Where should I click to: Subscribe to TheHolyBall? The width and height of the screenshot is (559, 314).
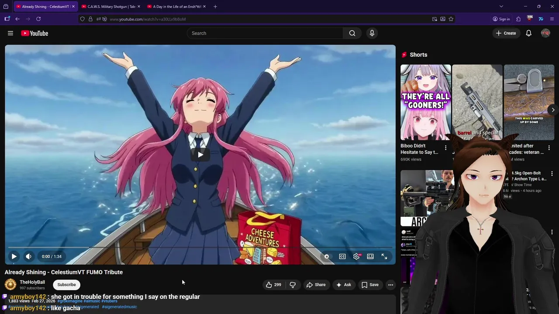(66, 285)
